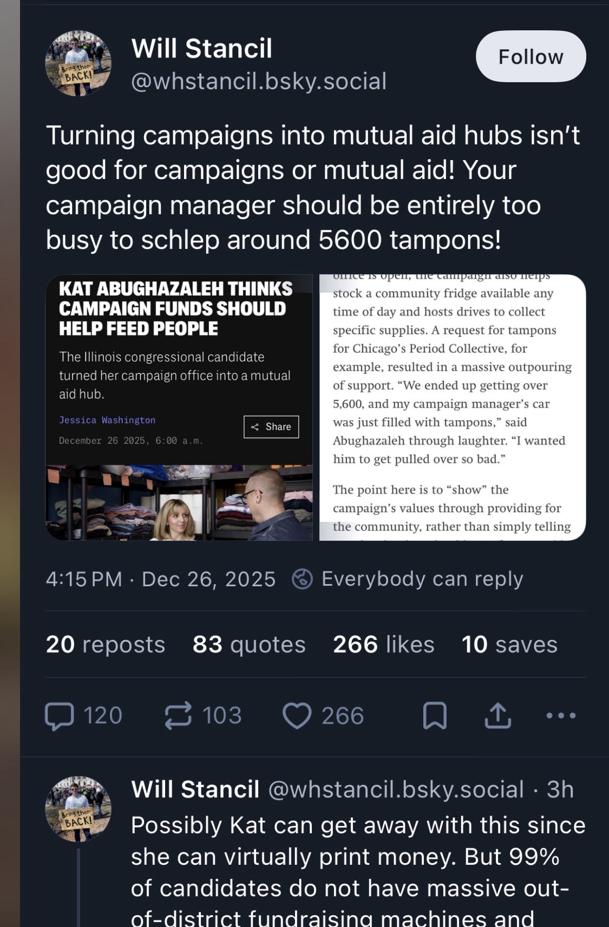This screenshot has width=609, height=927.
Task: Open the @whstancil.bsky.social handle in header
Action: tap(259, 82)
